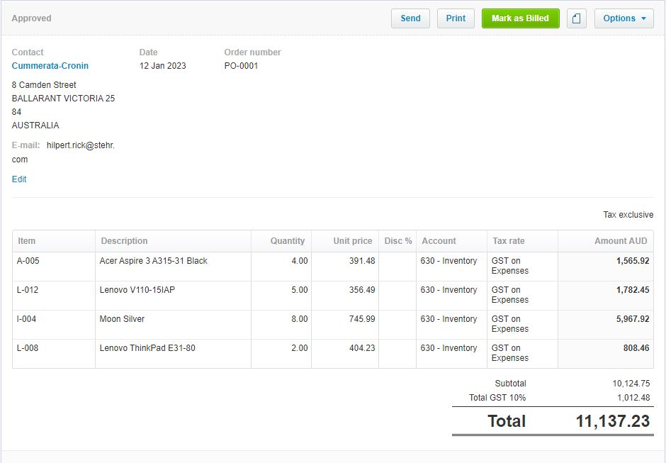Click the quantity 4.00 cell
666x463 pixels.
[x=281, y=266]
